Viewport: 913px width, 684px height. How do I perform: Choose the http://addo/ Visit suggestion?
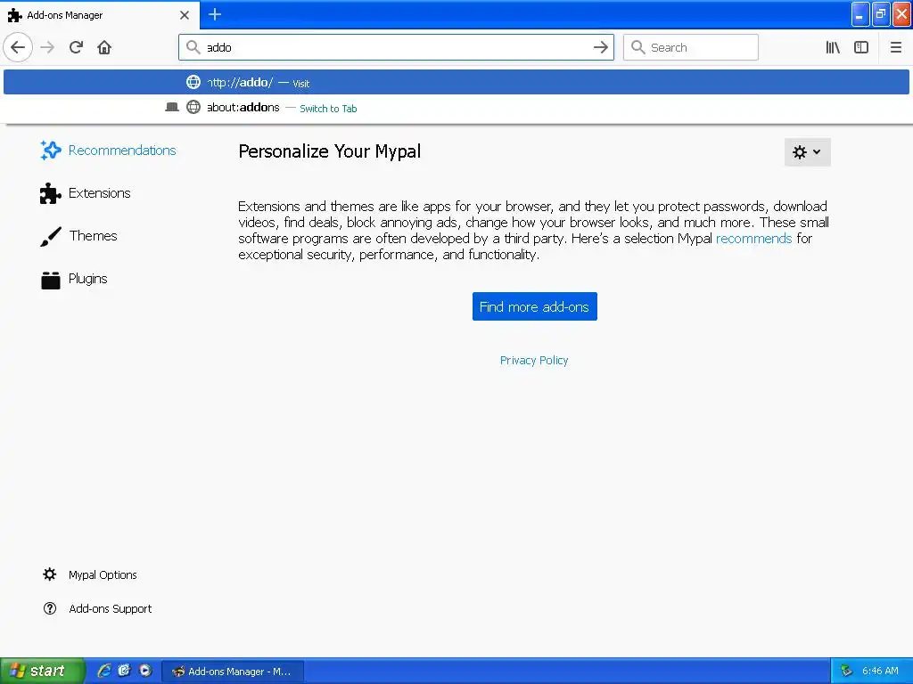[x=456, y=82]
